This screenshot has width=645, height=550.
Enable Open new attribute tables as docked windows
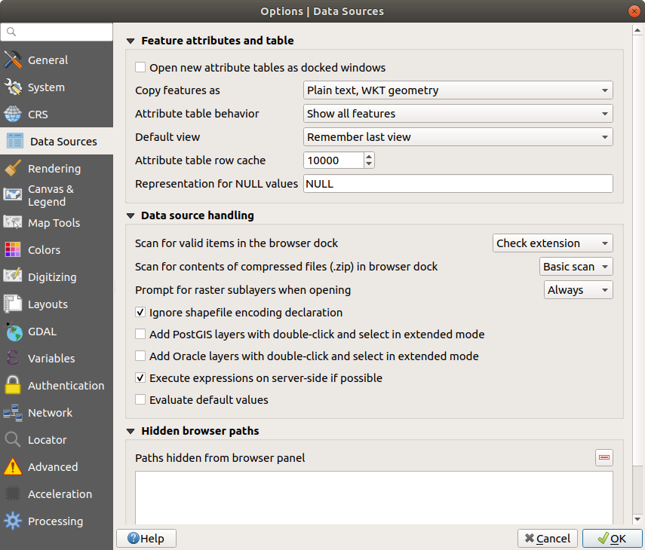coord(140,67)
